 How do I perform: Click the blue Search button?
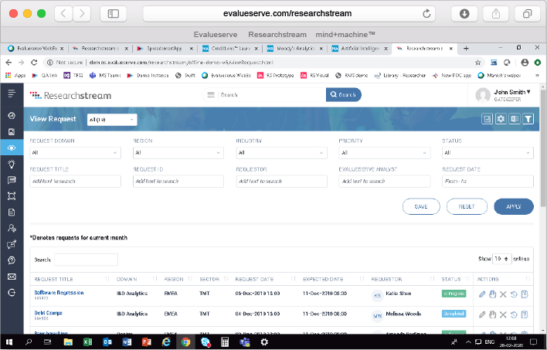point(343,94)
